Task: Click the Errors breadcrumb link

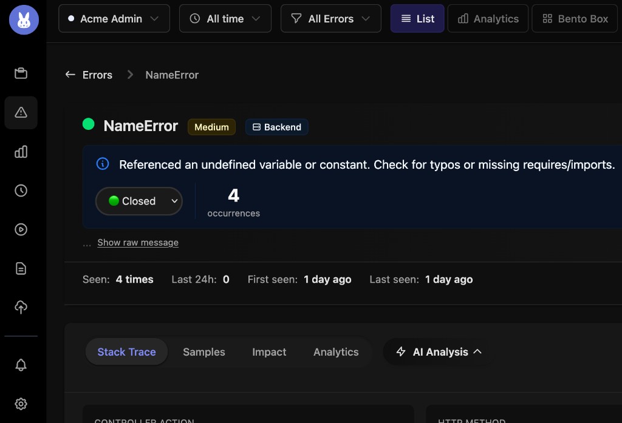Action: [97, 75]
